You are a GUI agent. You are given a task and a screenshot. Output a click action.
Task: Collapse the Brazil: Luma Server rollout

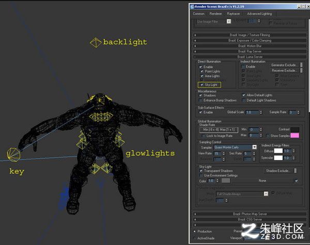coord(250,57)
